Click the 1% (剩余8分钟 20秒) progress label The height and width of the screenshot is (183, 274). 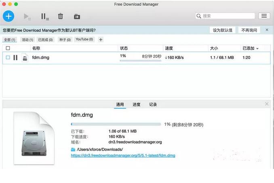[x=183, y=125]
